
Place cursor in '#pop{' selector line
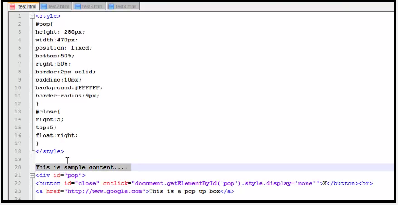tap(44, 24)
